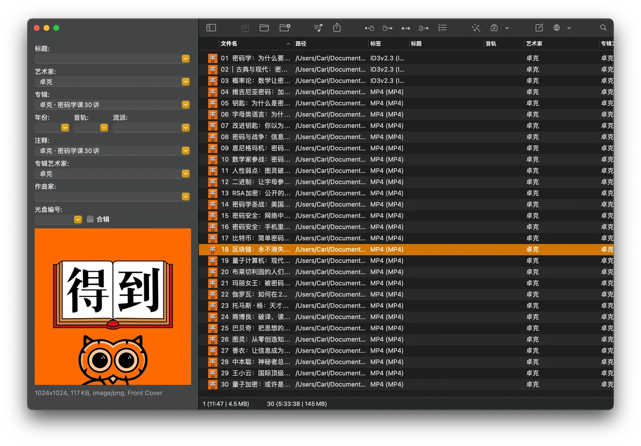Toggle the 合辑 compilation checkbox
Screen dimensions: 641x446
(x=90, y=219)
